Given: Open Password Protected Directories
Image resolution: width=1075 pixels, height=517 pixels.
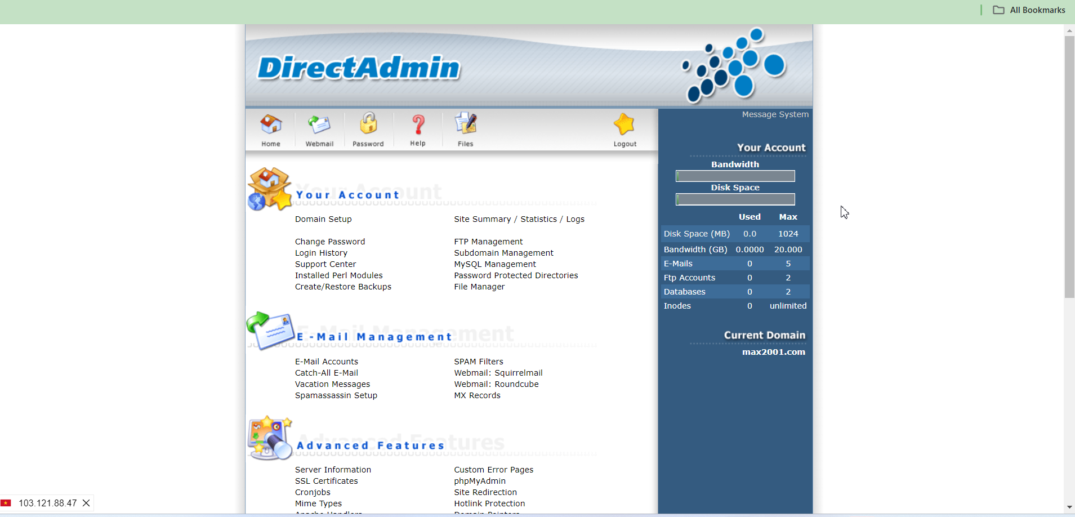Looking at the screenshot, I should click(516, 275).
